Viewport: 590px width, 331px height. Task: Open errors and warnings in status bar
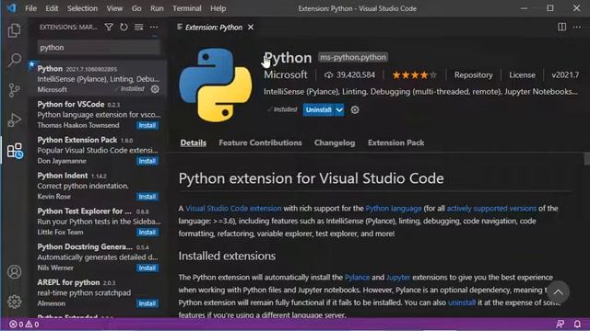pos(24,325)
